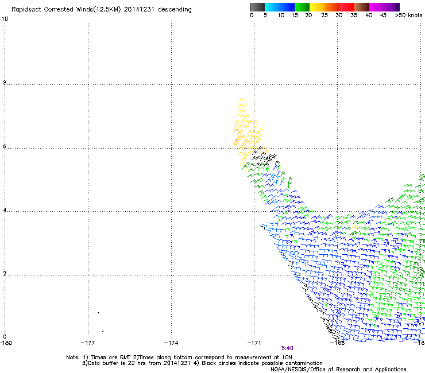Click the longitude axis label '-171'
The image size is (425, 373).
tap(254, 343)
